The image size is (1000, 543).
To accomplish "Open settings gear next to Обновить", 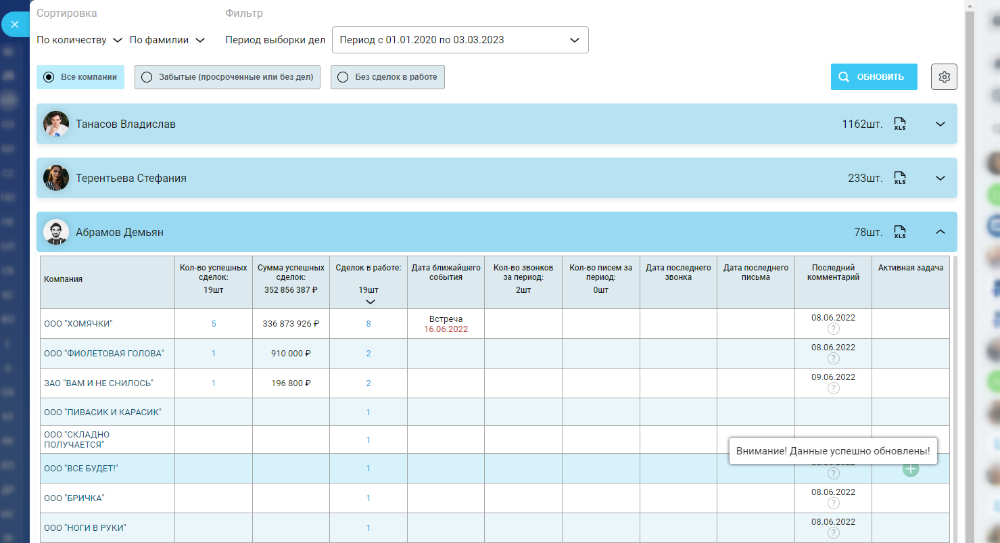I will pos(944,77).
